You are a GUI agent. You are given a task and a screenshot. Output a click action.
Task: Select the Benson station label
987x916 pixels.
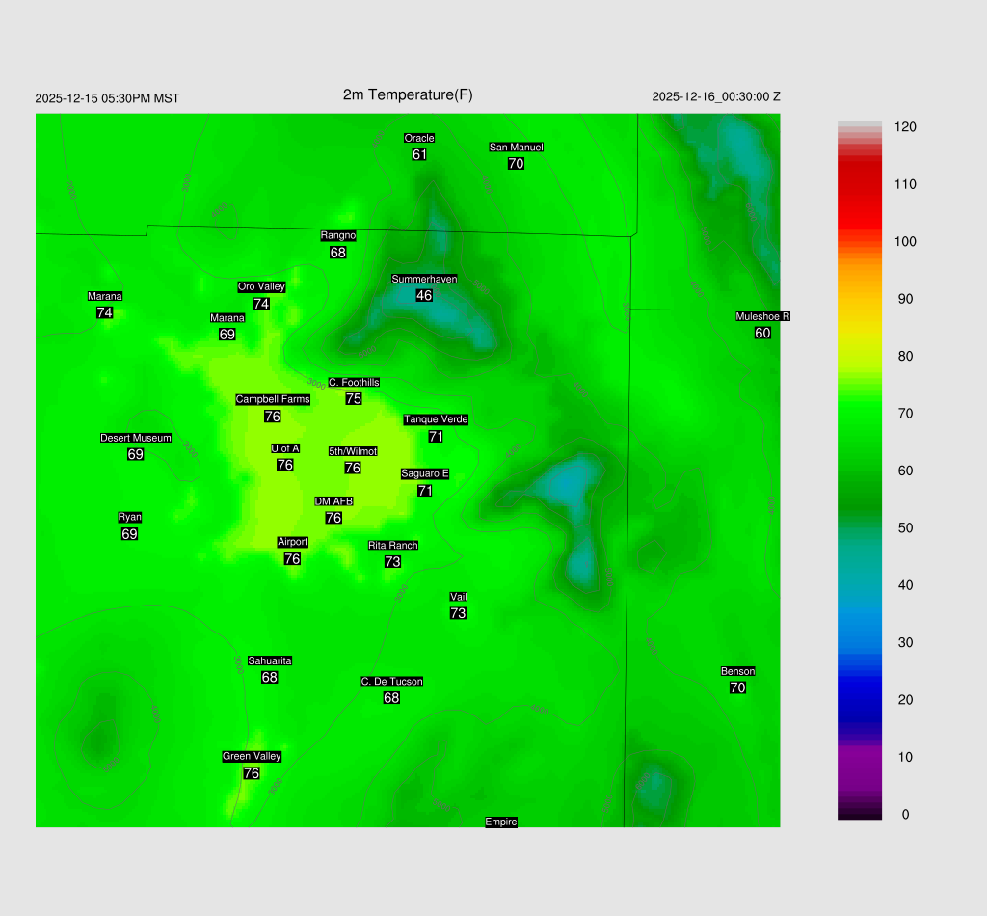click(737, 671)
